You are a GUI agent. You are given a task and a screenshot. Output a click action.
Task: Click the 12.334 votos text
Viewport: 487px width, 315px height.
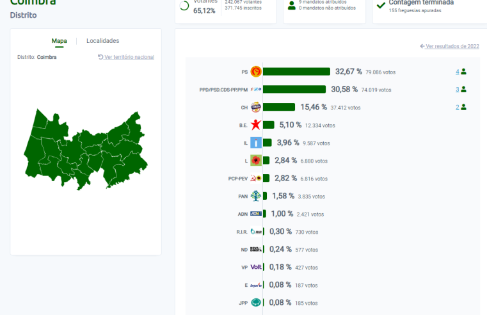(x=320, y=125)
